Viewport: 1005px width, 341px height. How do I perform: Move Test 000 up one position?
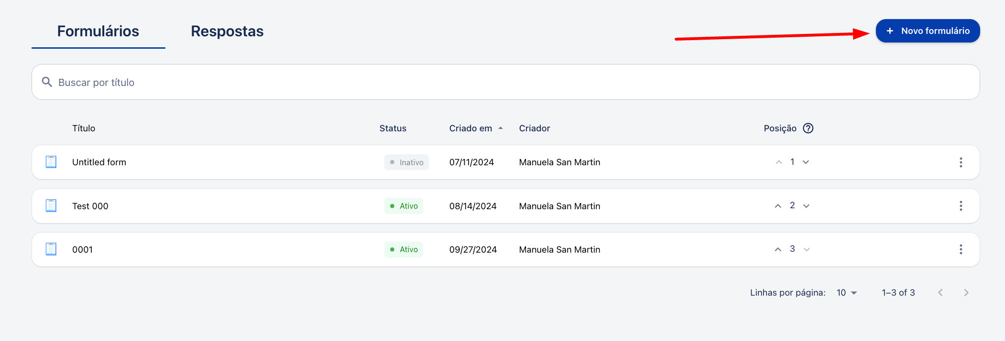click(778, 206)
